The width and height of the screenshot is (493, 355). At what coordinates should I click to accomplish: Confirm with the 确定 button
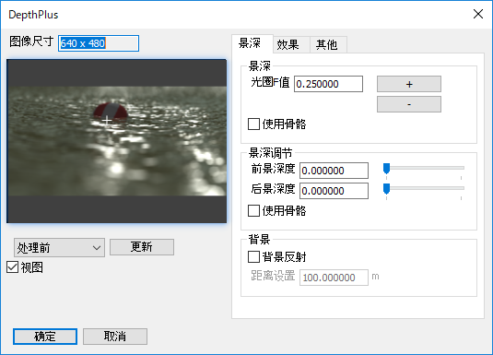[45, 337]
